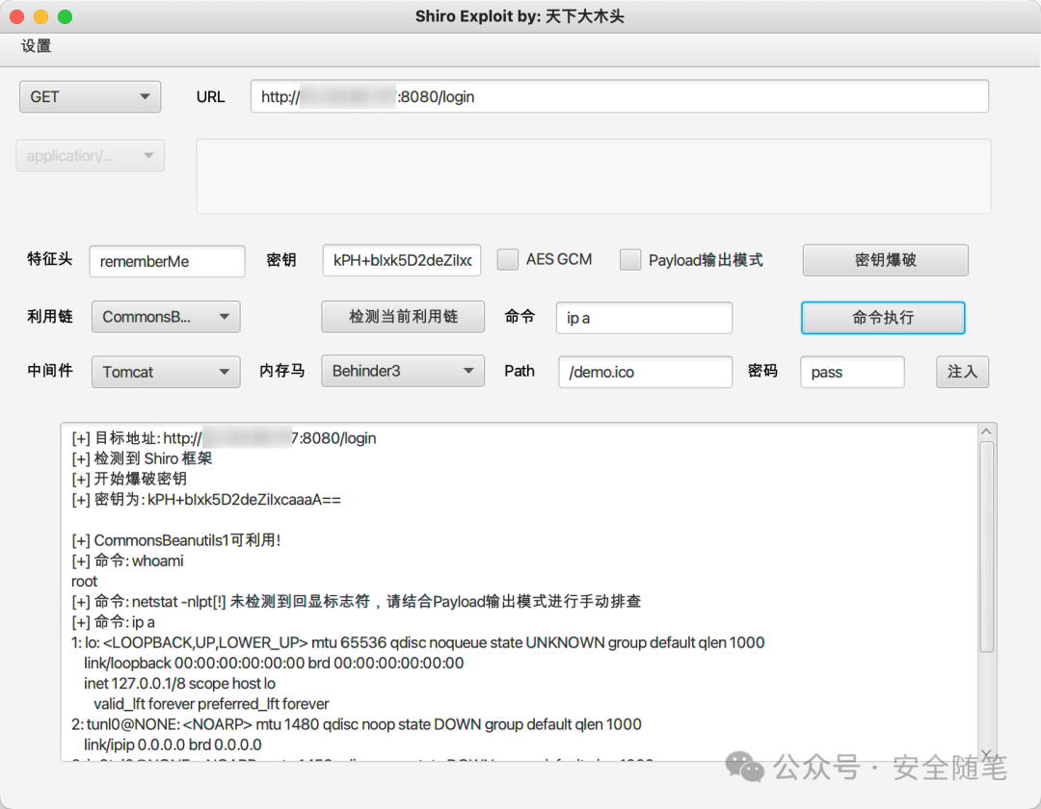The image size is (1041, 809).
Task: Click the log line inet 127.0.0.1/8 scope host lo
Action: [179, 684]
